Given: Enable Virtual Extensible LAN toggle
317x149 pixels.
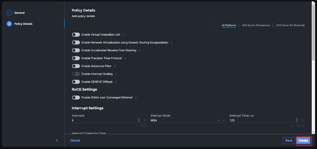Looking at the screenshot, I should point(76,35).
